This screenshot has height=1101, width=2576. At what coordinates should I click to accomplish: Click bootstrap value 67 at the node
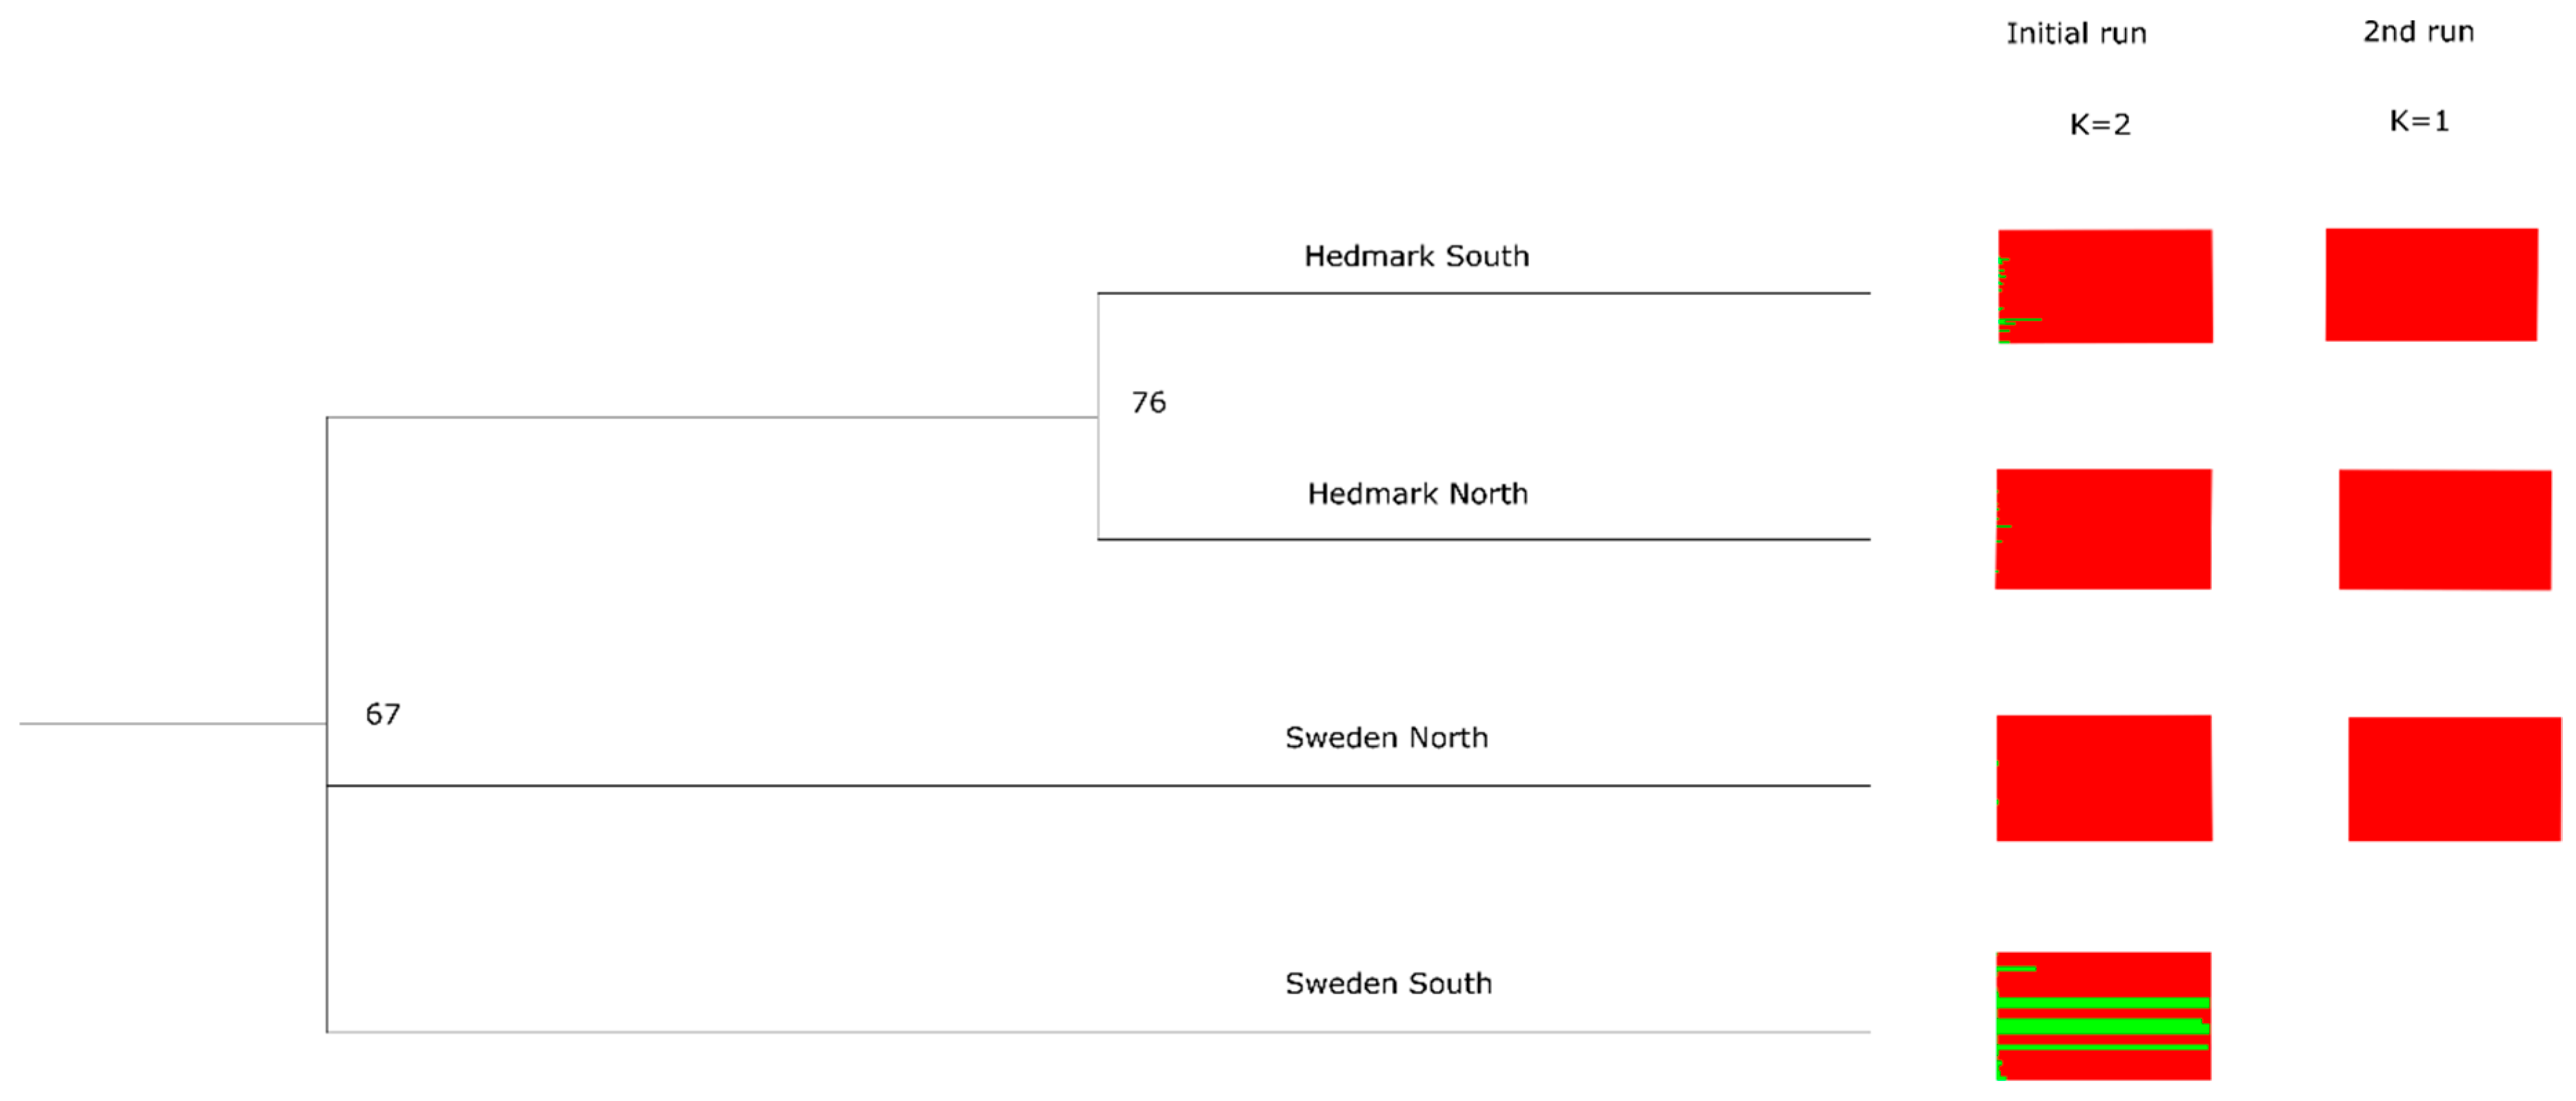382,714
